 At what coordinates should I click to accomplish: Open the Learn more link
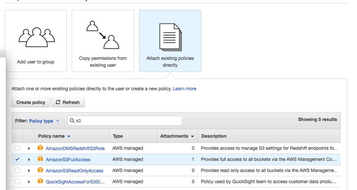point(184,89)
